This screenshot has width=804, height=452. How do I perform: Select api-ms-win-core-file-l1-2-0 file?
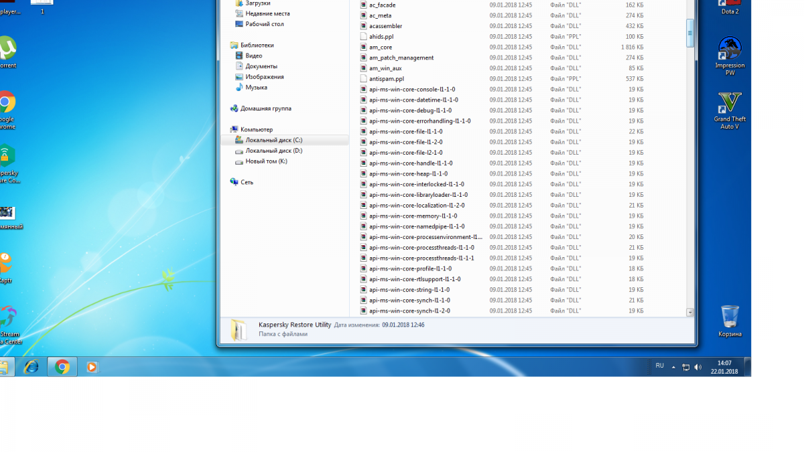(406, 142)
